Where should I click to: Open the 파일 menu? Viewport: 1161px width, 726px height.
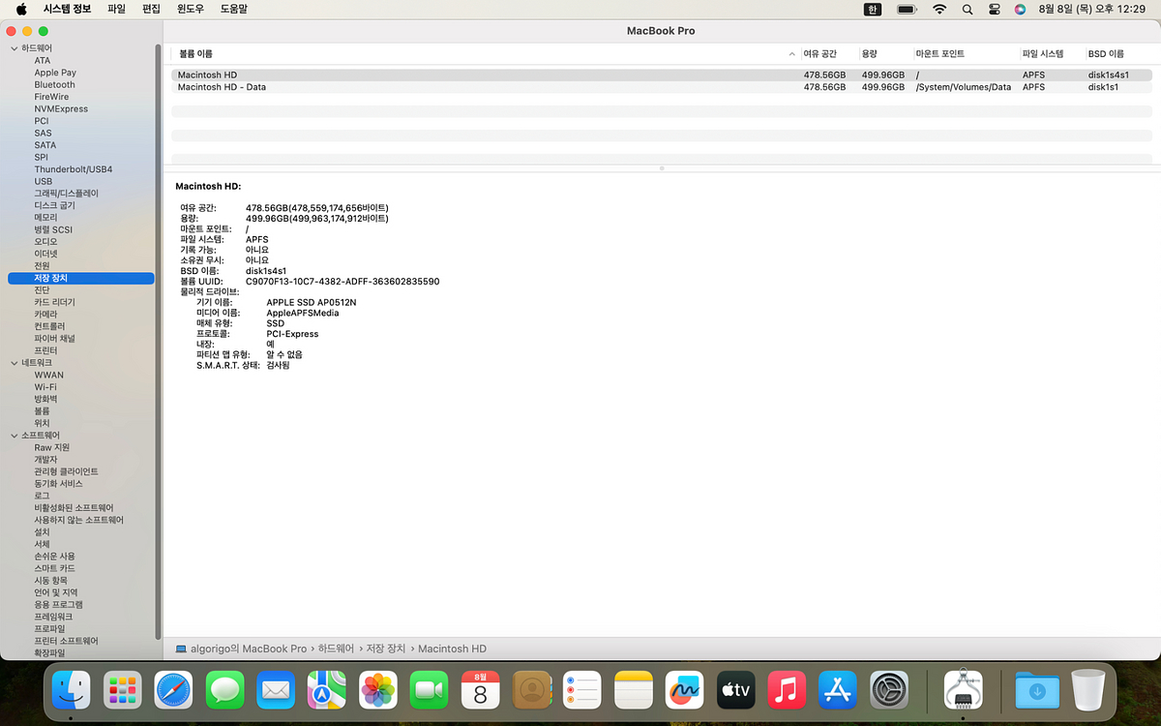pyautogui.click(x=116, y=9)
